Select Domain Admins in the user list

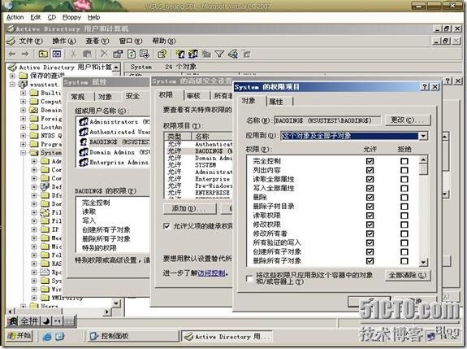tap(115, 152)
